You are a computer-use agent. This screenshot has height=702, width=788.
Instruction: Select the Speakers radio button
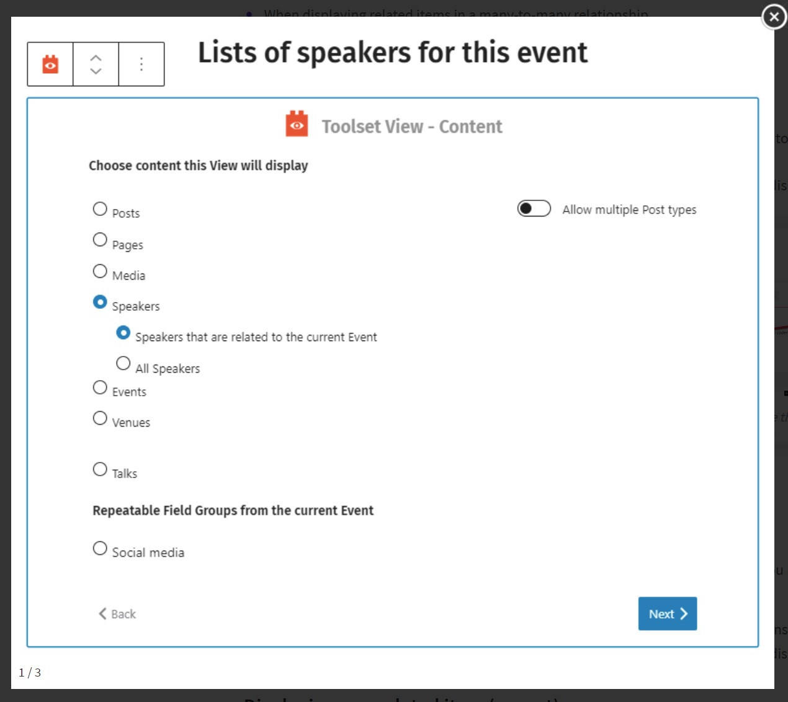100,302
